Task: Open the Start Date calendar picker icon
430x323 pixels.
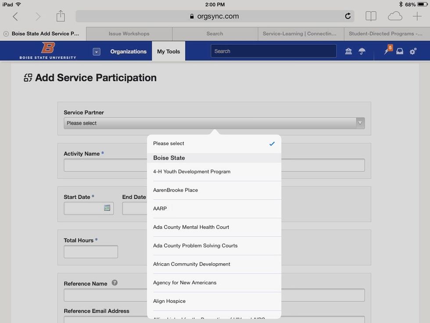Action: 107,207
